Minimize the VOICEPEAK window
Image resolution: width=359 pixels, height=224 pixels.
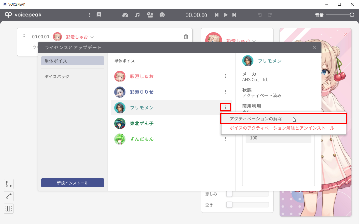[327, 4]
